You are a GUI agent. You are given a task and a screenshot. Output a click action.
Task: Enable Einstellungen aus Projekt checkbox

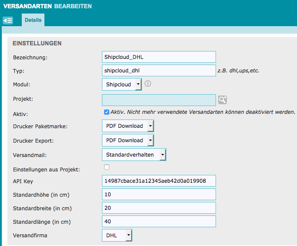(107, 167)
